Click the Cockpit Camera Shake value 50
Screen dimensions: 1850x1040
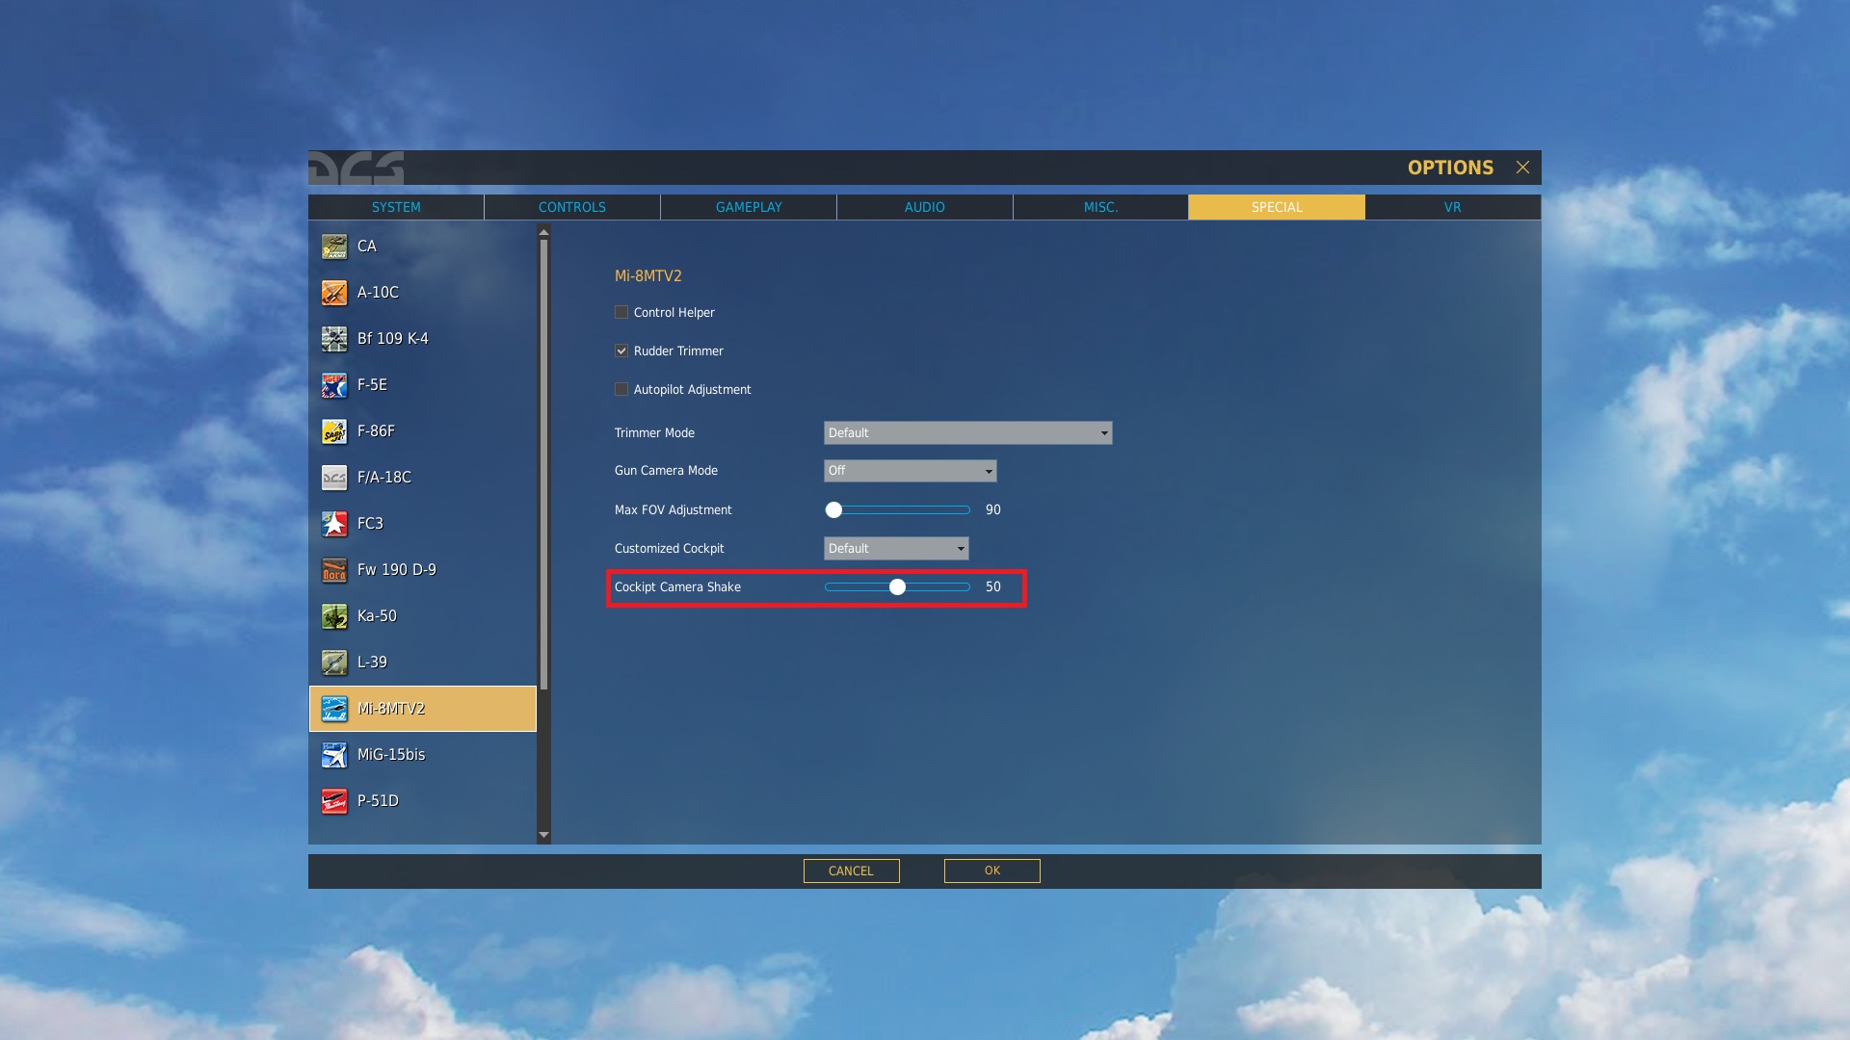(993, 587)
